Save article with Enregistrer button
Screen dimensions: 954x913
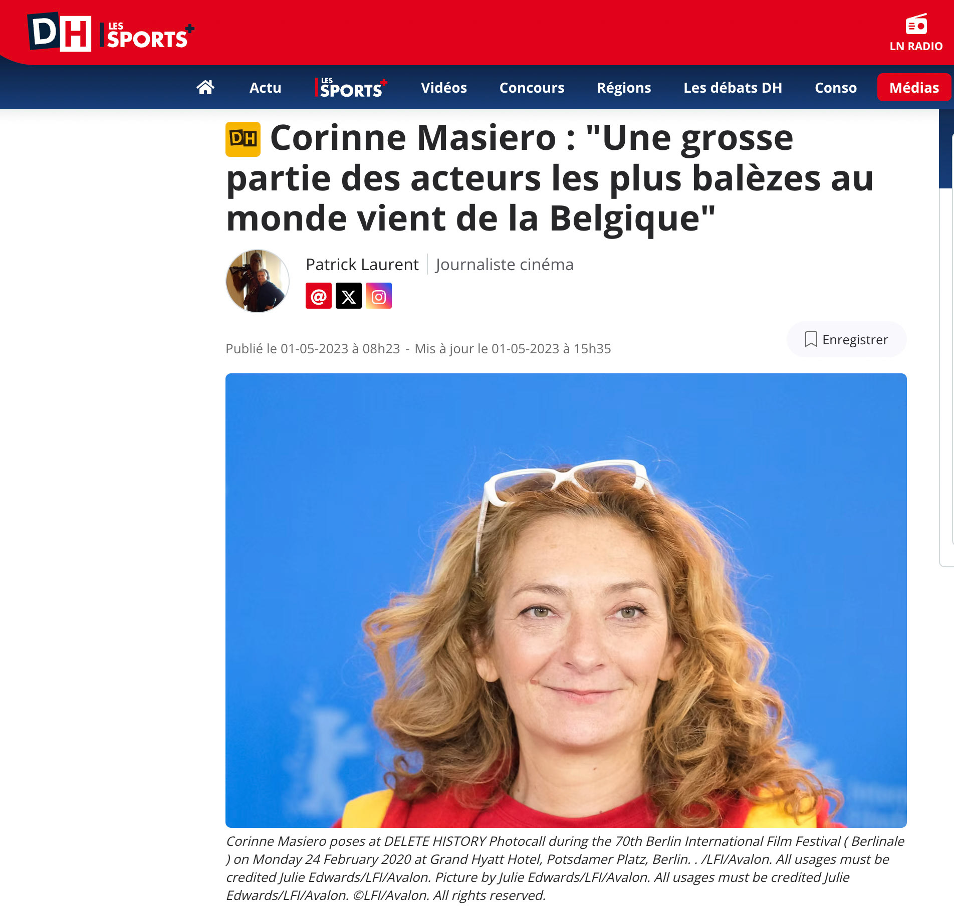point(846,339)
